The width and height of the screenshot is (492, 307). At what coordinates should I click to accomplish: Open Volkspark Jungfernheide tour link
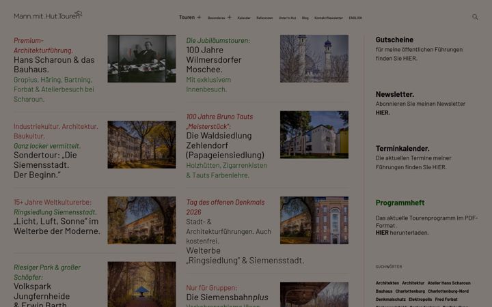[x=42, y=295]
